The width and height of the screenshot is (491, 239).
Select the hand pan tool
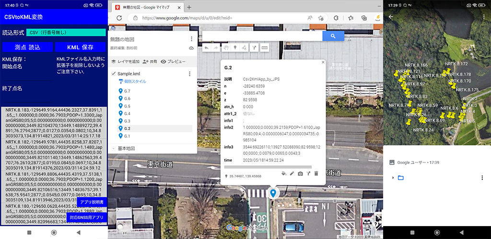(226, 48)
